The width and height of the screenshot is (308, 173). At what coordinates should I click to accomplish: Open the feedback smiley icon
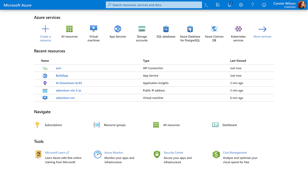coord(264,5)
